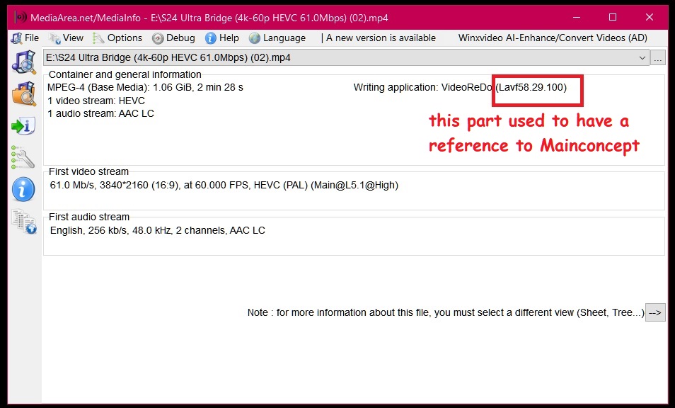Image resolution: width=675 pixels, height=408 pixels.
Task: Click the website documents-globe sidebar icon
Action: click(24, 222)
